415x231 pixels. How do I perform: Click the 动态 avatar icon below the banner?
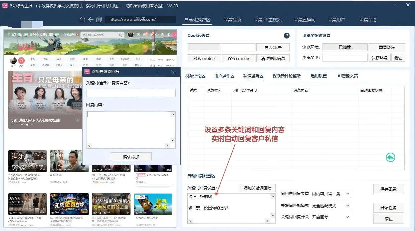pos(13,60)
